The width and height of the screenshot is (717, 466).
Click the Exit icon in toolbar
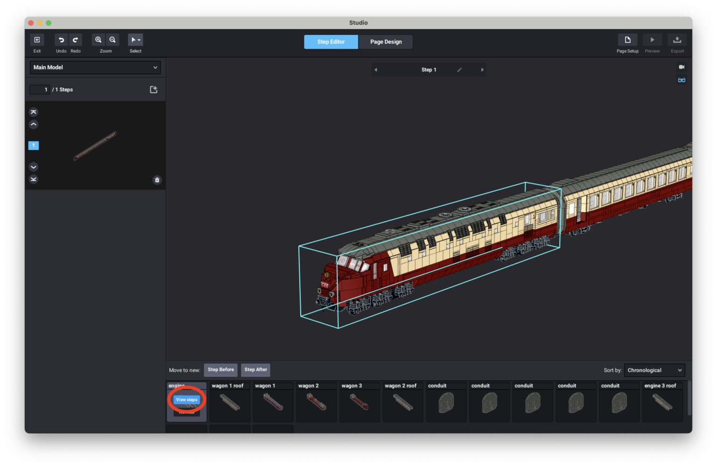37,40
